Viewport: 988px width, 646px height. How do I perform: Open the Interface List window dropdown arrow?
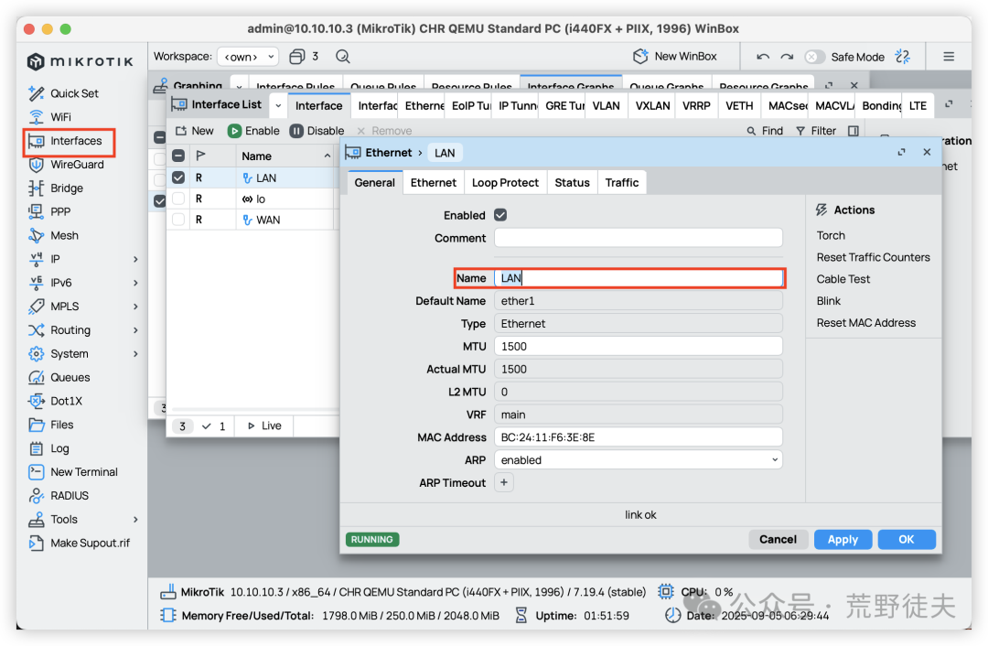click(278, 105)
